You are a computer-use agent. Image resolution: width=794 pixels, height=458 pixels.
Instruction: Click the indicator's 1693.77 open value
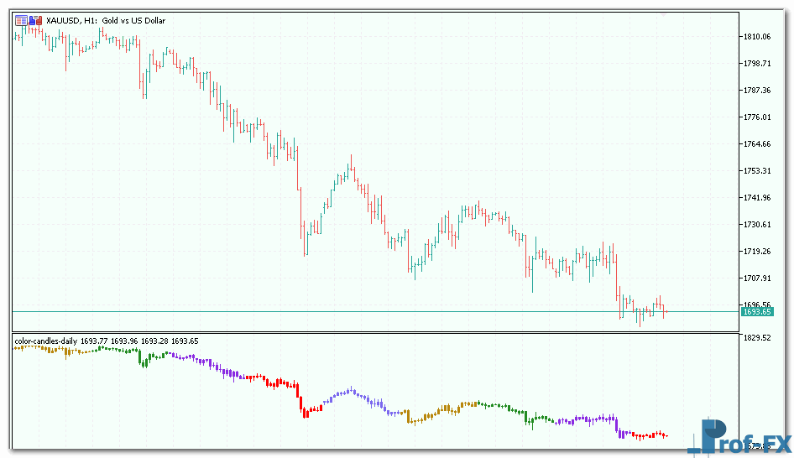point(94,341)
